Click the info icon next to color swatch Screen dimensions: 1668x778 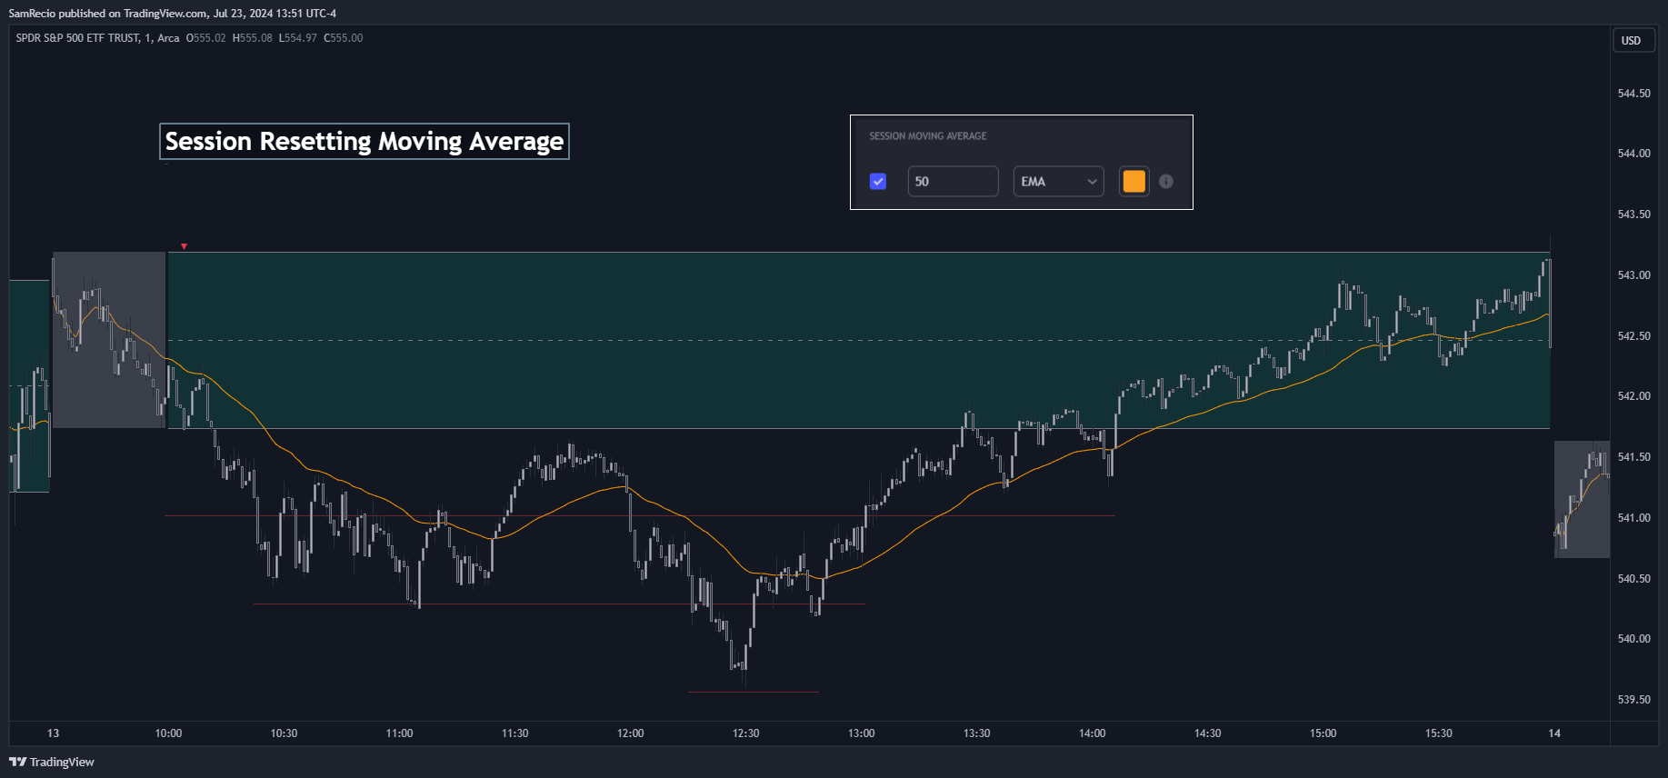pyautogui.click(x=1166, y=181)
